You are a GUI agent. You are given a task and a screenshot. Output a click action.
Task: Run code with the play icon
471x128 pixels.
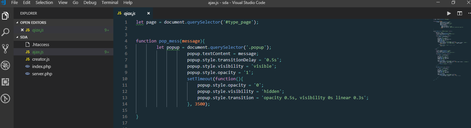pyautogui.click(x=449, y=14)
